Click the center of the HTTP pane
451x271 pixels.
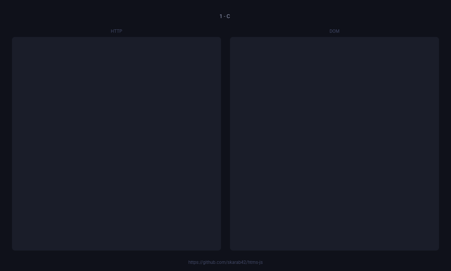pos(117,143)
